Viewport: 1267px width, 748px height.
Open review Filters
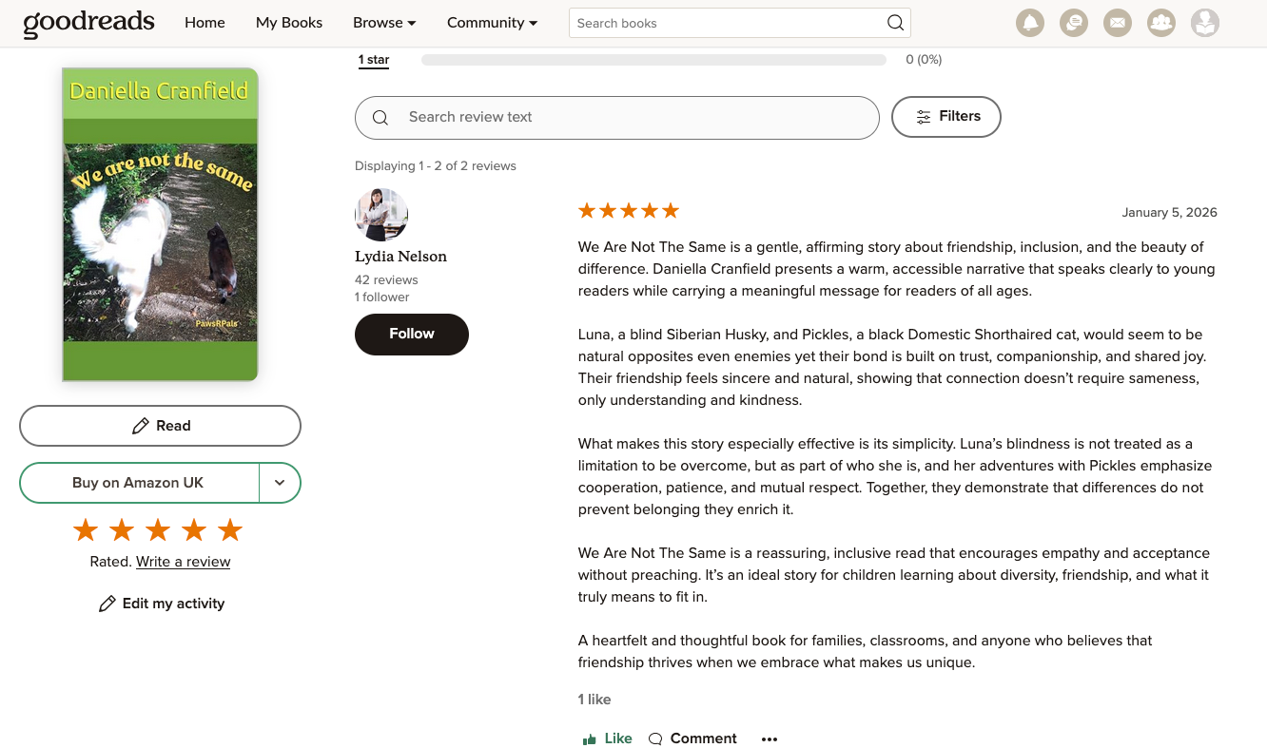pos(945,117)
